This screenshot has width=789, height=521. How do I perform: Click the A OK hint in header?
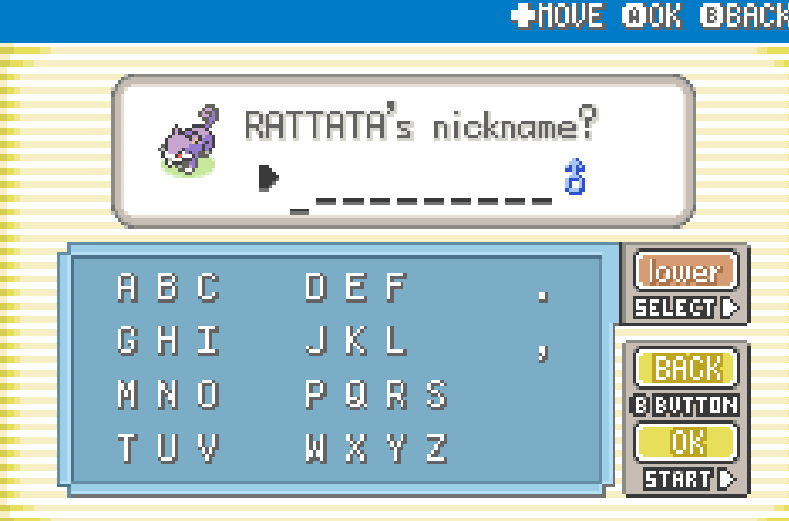pos(652,16)
